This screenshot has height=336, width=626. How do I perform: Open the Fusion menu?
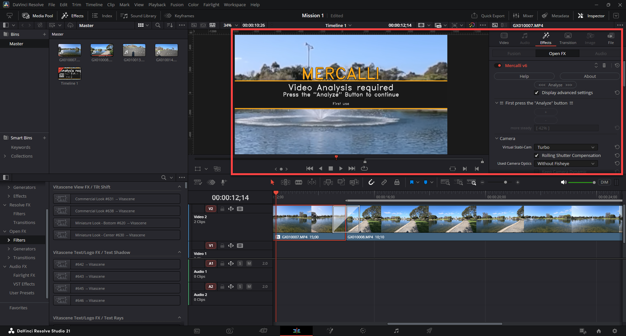click(177, 5)
